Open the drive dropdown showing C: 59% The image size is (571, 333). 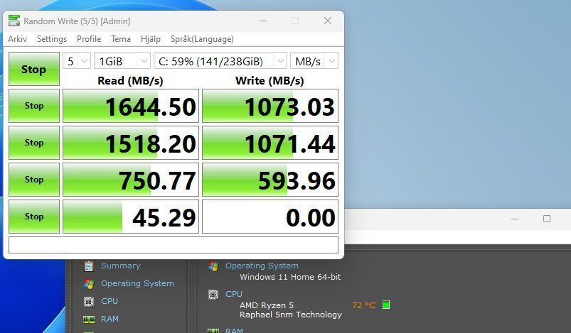tap(220, 61)
